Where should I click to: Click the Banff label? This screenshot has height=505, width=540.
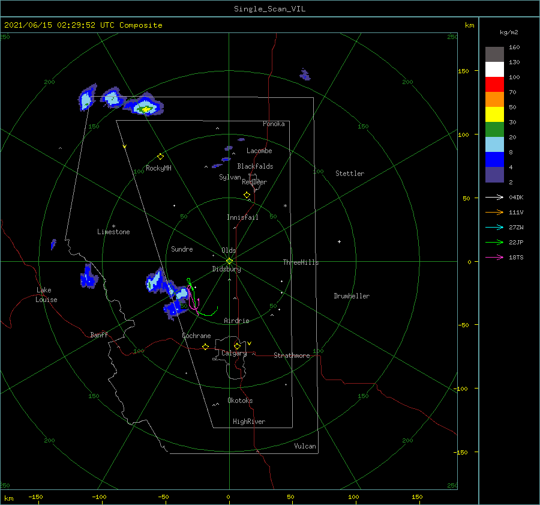(x=99, y=334)
